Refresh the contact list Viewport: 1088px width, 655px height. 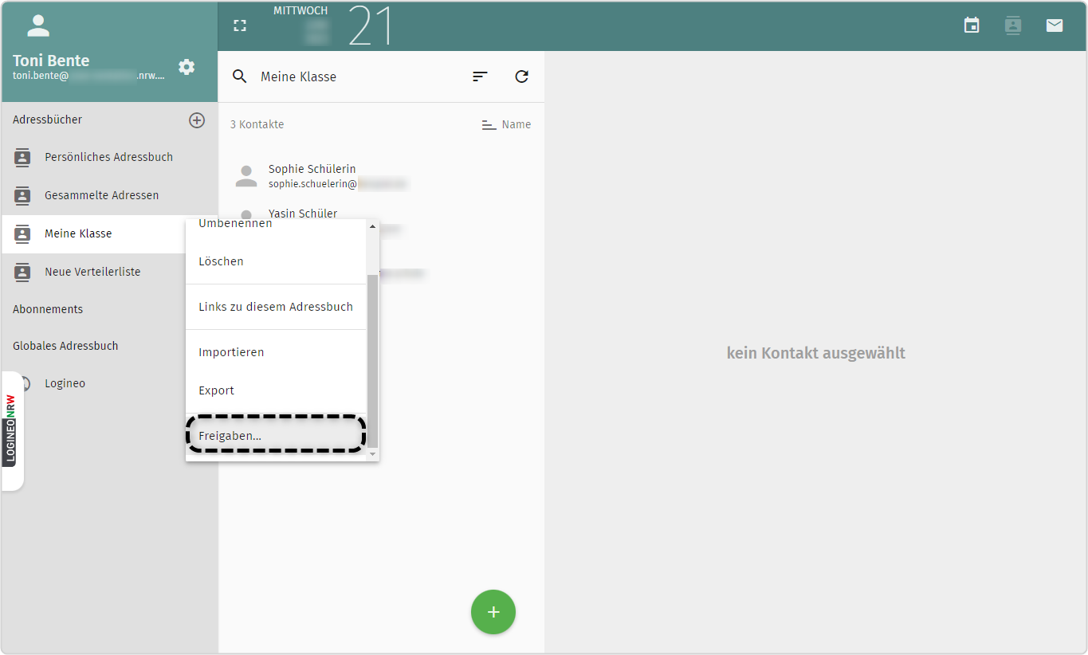point(522,76)
